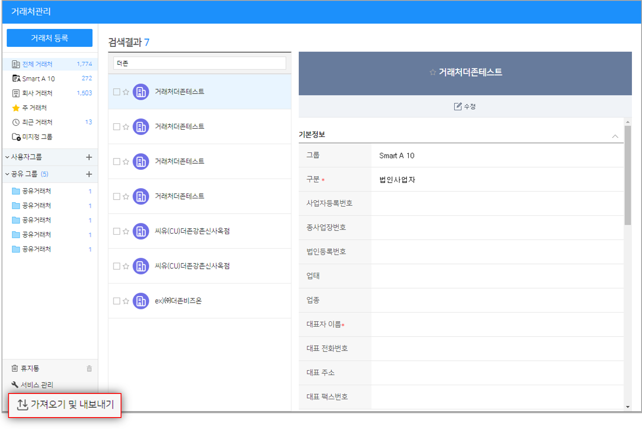Open the Smart A 10 group

click(39, 79)
